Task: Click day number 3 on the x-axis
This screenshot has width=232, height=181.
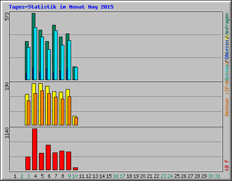Action: pos(29,176)
